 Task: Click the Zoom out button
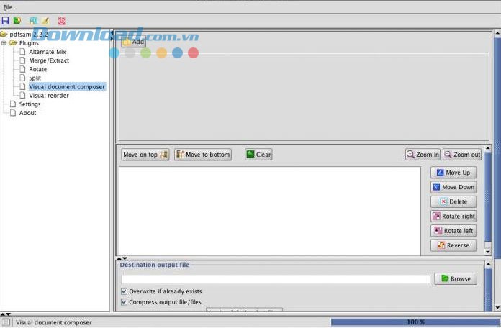(x=462, y=155)
